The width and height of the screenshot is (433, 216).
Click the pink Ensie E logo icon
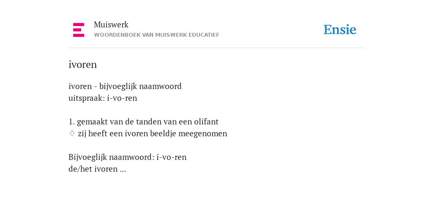tap(79, 30)
